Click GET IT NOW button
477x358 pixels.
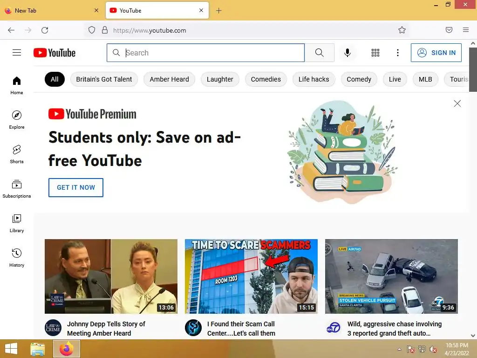(x=76, y=187)
